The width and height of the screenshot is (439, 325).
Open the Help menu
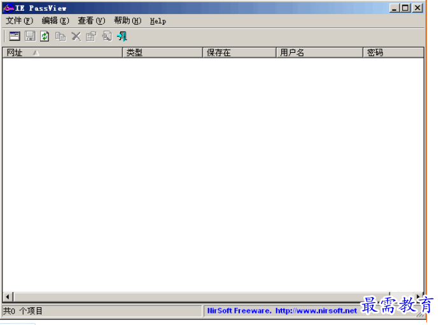click(158, 21)
